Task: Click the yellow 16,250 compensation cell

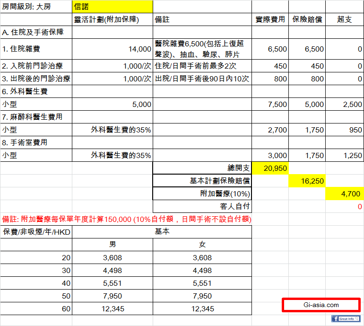Action: [x=307, y=181]
